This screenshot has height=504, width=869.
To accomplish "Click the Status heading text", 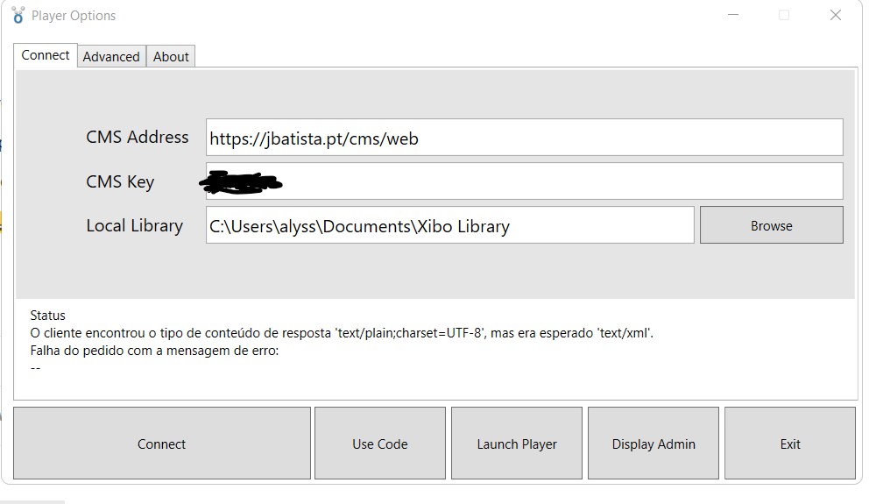I will 47,316.
